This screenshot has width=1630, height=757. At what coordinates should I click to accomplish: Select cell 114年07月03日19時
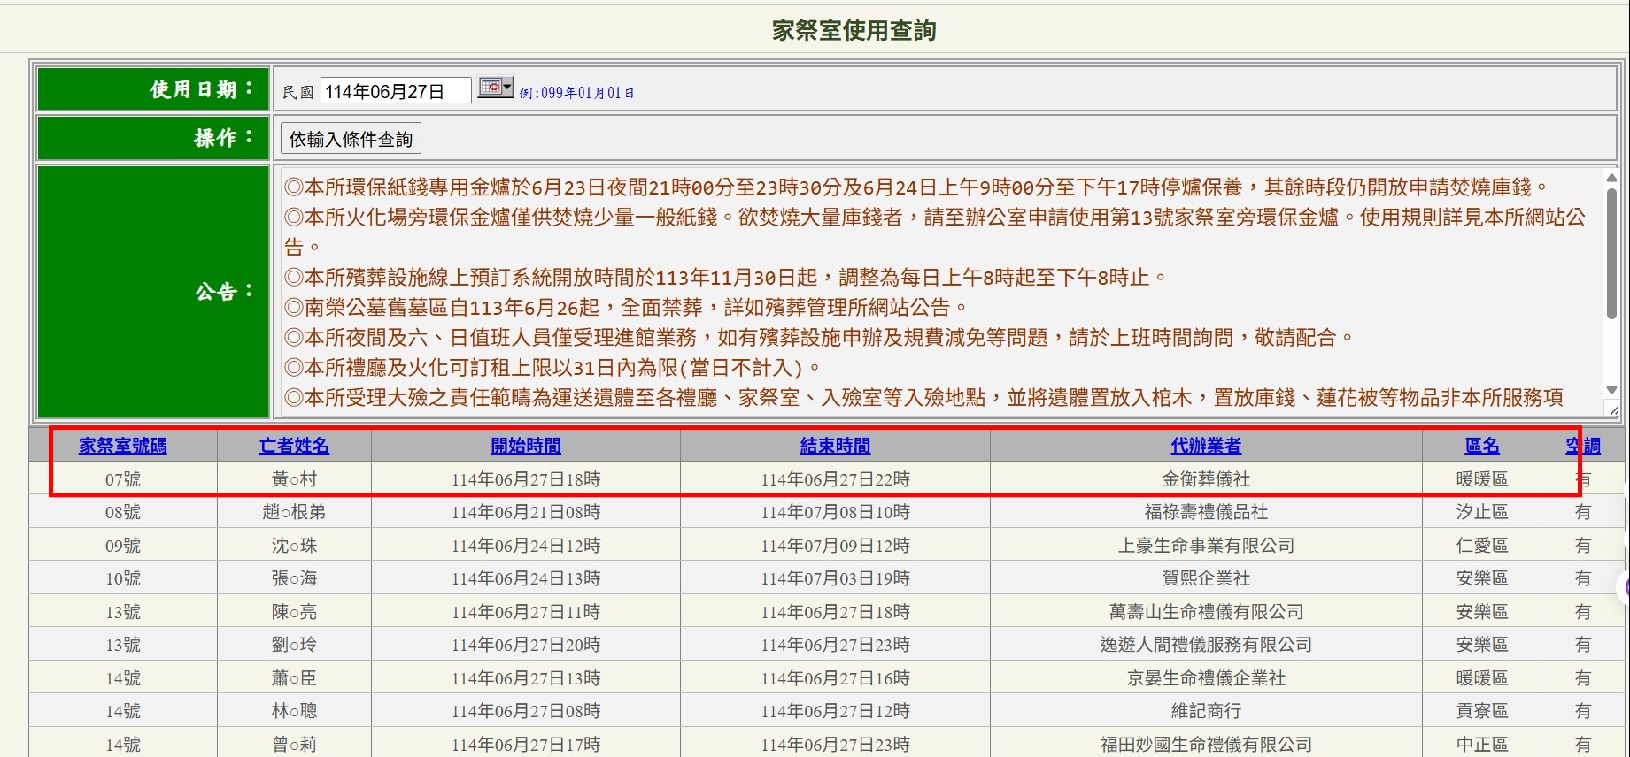tap(835, 578)
